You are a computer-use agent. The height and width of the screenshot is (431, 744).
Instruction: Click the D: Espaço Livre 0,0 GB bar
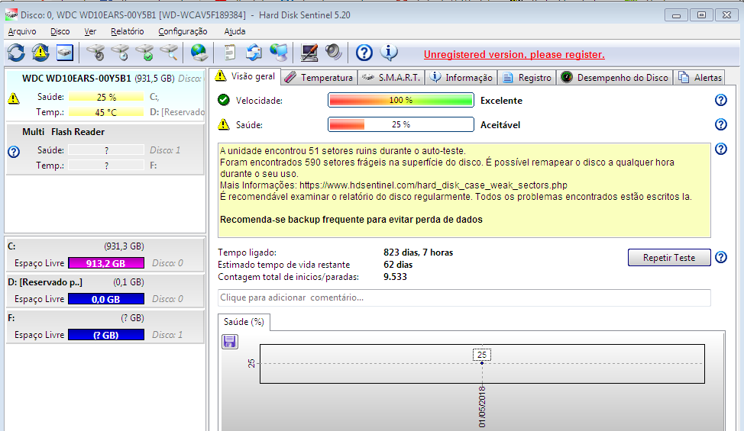(x=106, y=299)
